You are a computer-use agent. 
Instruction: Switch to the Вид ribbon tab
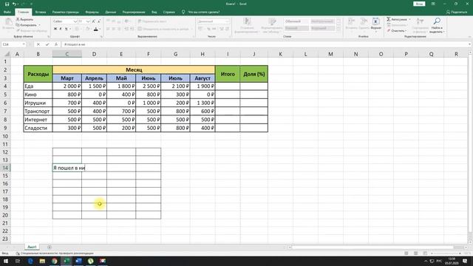(x=154, y=12)
